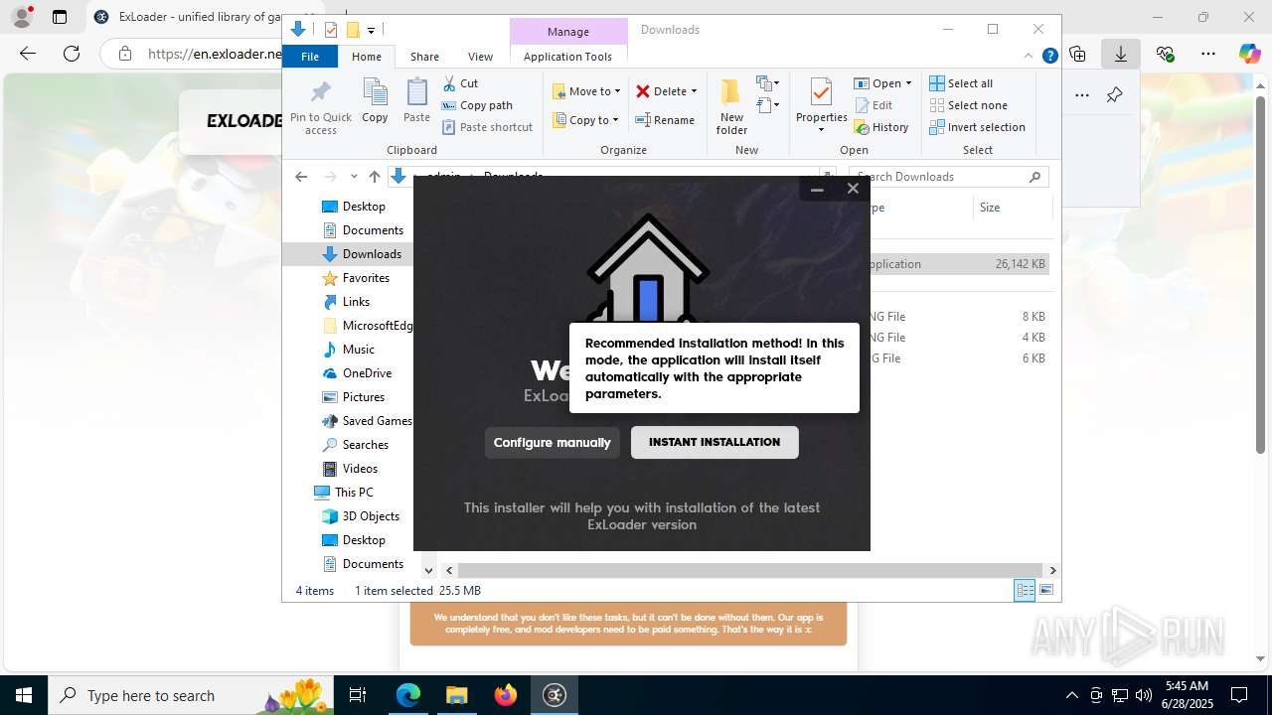Open the Quick Access Toolbar dropdown

(x=371, y=31)
